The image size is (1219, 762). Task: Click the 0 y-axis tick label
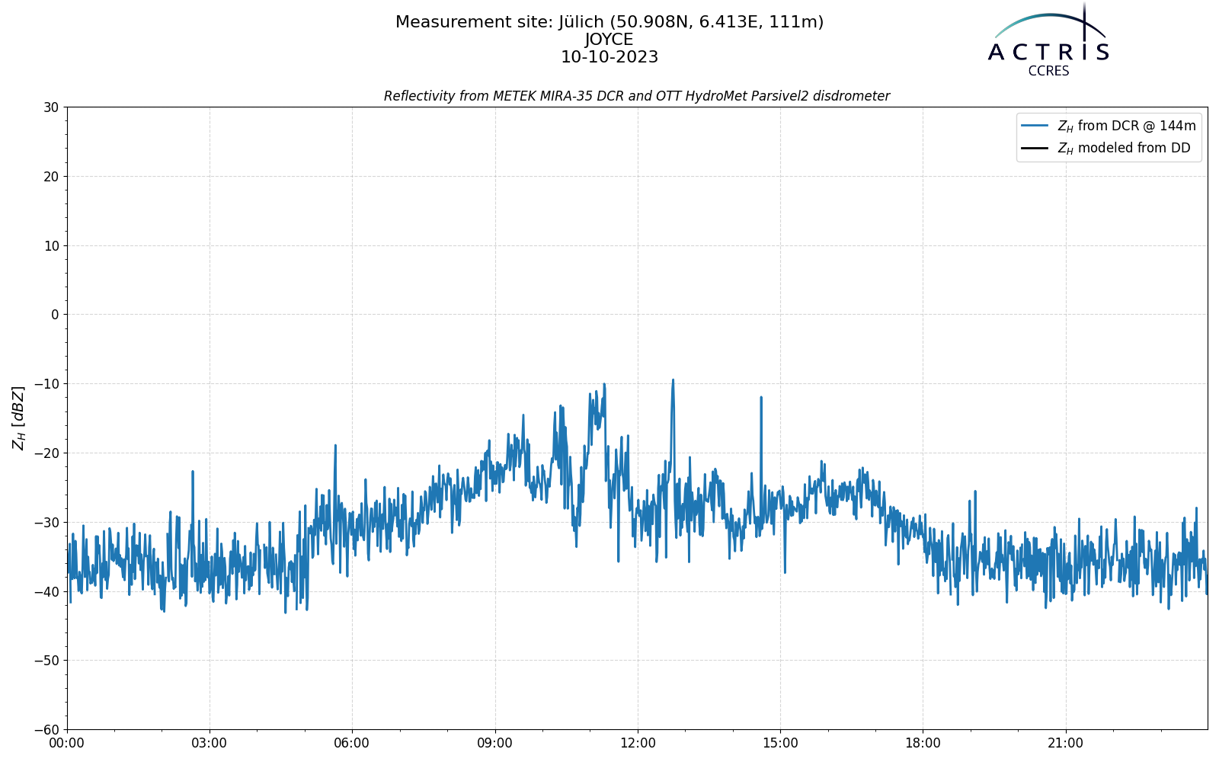point(55,315)
